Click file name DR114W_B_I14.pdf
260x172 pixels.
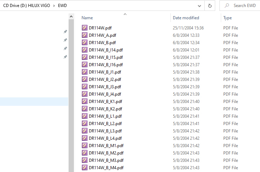tap(106, 50)
